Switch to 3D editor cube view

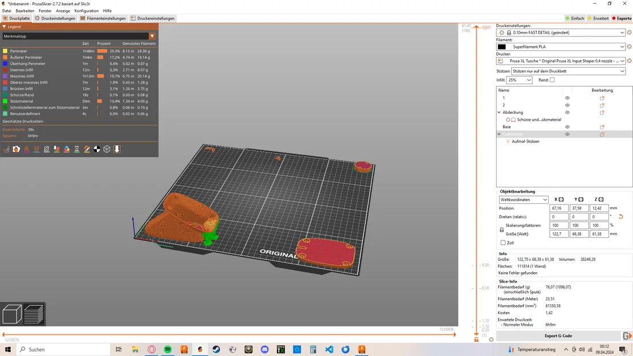click(12, 314)
